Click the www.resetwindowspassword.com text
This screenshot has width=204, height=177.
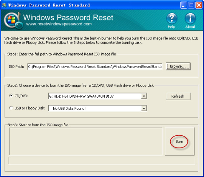(x=59, y=24)
